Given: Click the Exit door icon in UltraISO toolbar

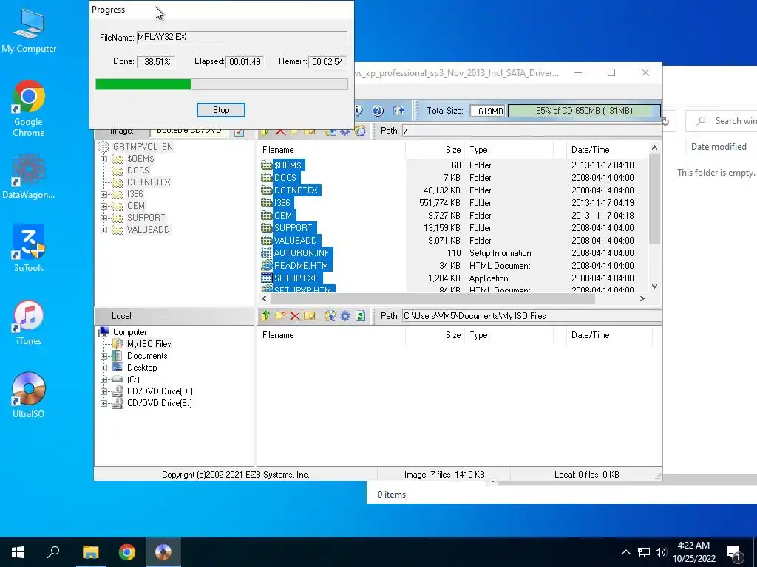Looking at the screenshot, I should (398, 111).
